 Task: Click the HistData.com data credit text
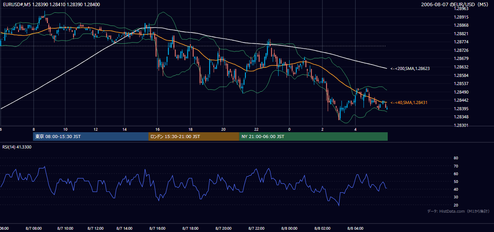coord(458,211)
